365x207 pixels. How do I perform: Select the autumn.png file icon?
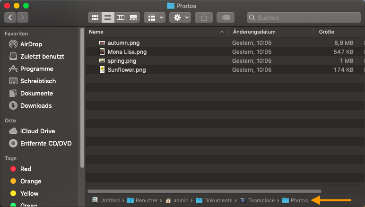[x=102, y=43]
